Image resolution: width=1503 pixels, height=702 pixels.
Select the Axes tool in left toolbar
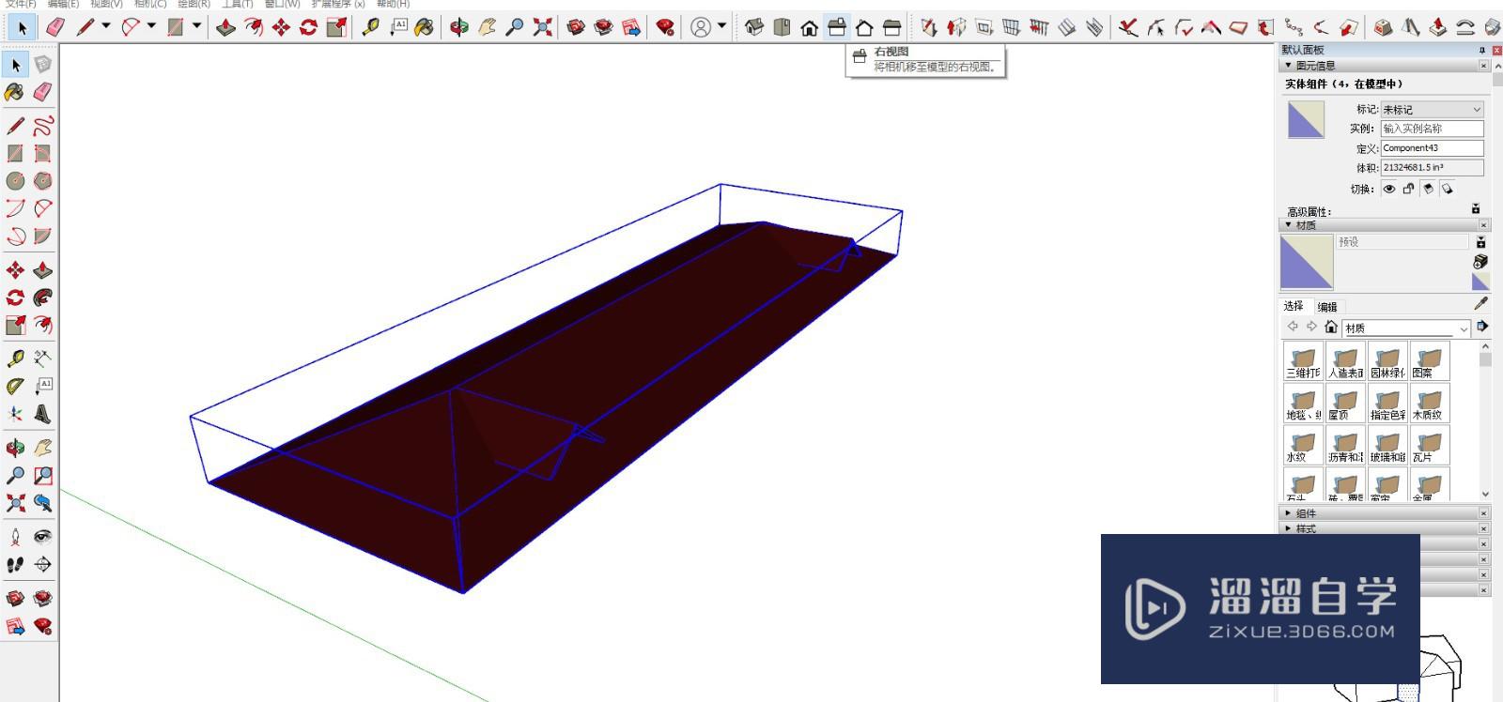click(x=15, y=413)
